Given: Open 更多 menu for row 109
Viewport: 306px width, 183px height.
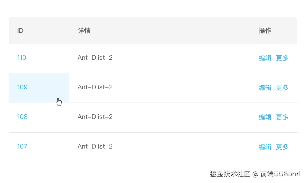Looking at the screenshot, I should (x=282, y=87).
